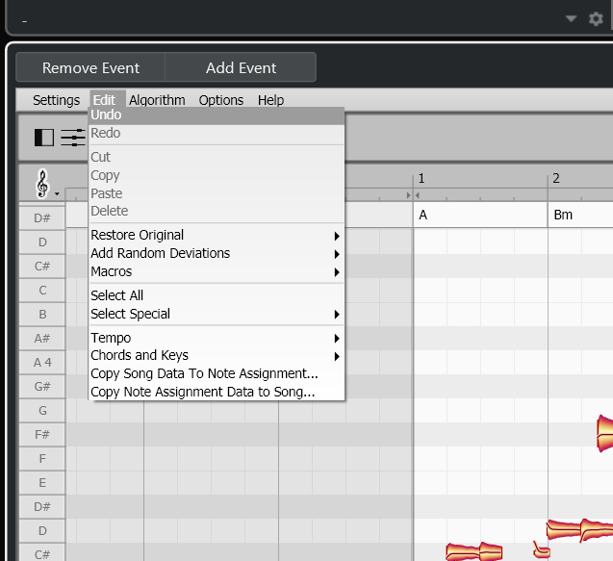Click the Bm chord marker
Viewport: 613px width, 561px height.
(x=563, y=215)
